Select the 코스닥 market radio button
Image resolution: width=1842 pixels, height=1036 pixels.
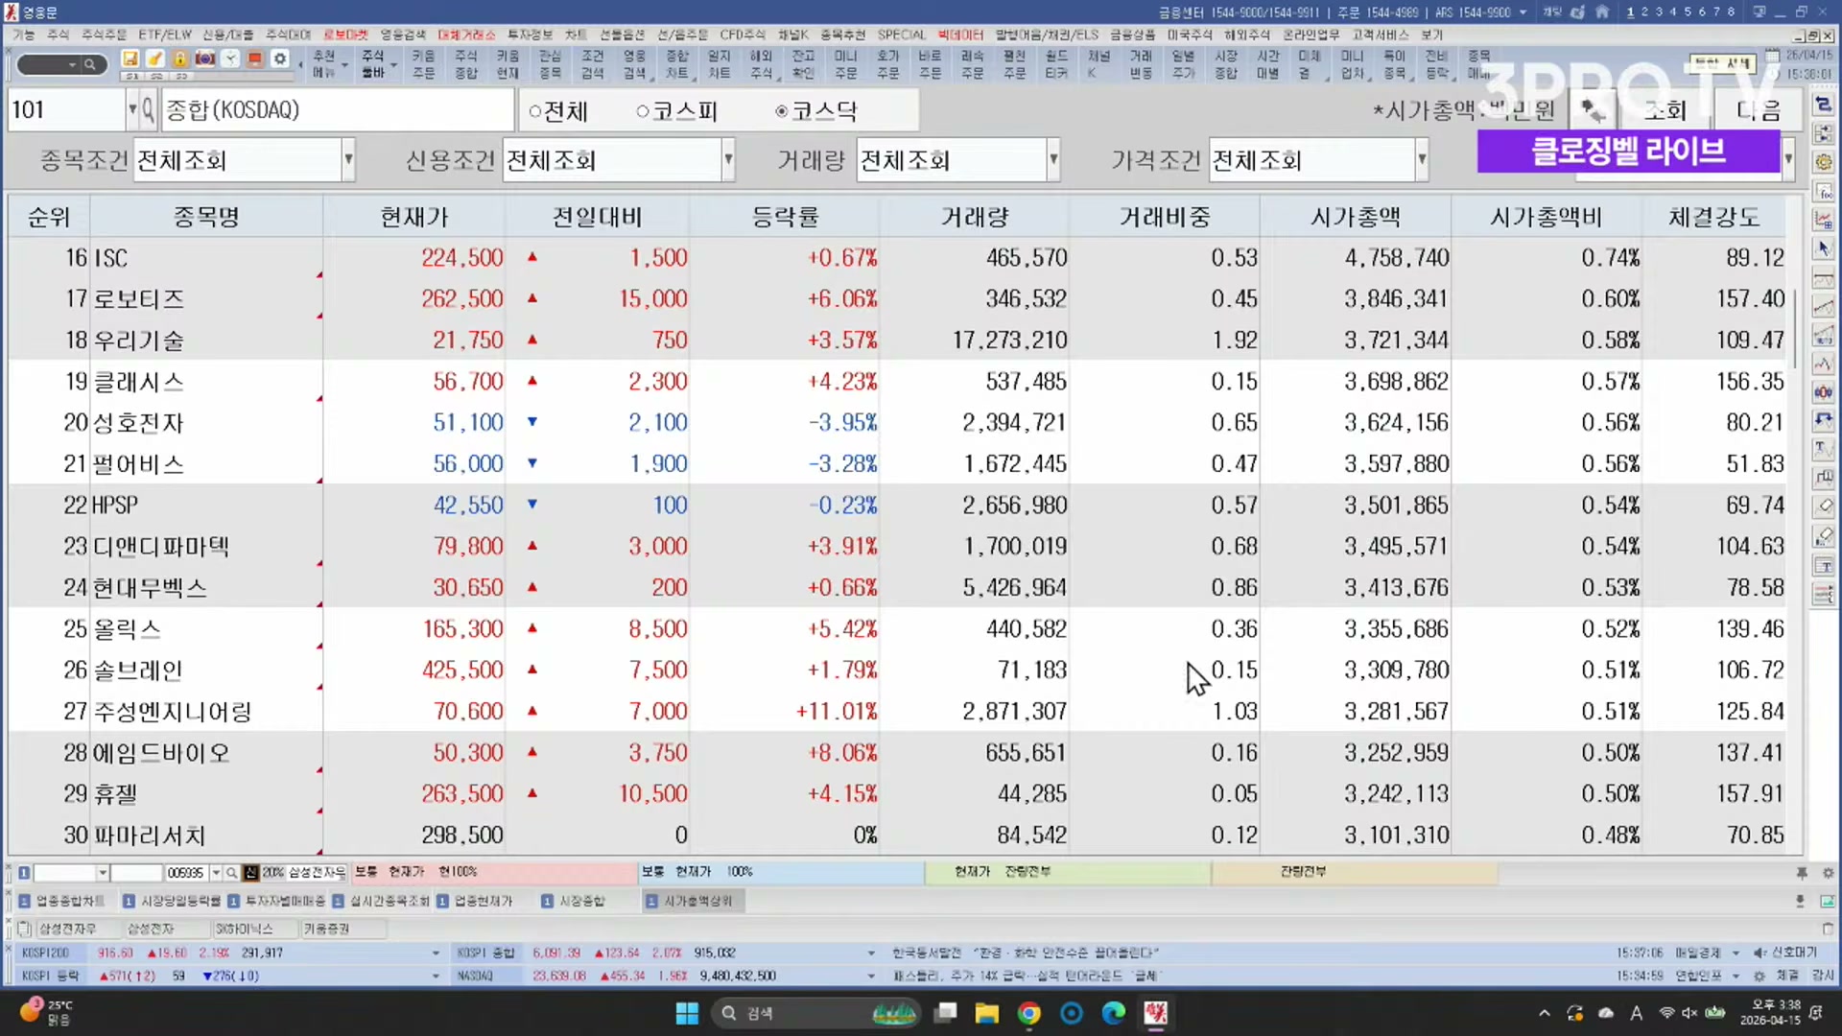(782, 112)
